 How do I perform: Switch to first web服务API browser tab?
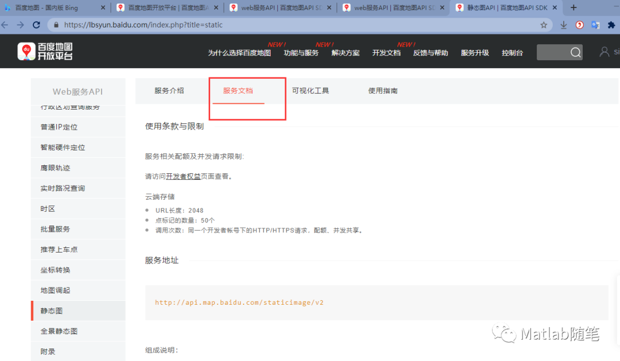pyautogui.click(x=281, y=7)
